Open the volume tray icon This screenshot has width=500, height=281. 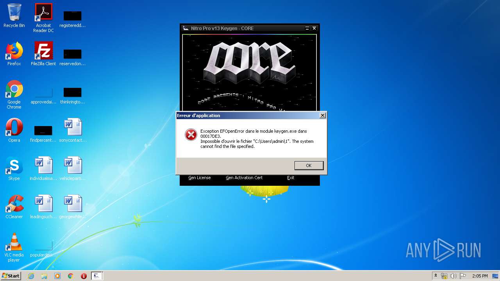click(453, 276)
